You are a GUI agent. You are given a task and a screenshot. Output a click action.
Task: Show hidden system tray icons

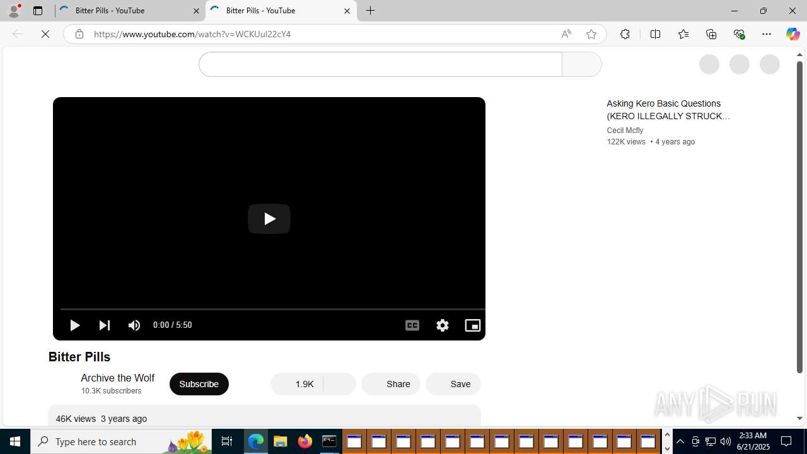(680, 441)
